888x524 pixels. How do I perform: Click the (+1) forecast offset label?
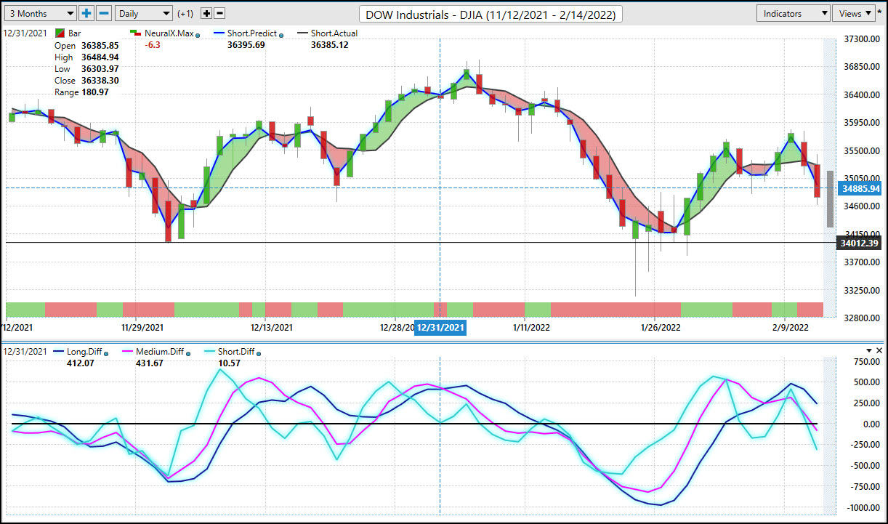click(x=185, y=14)
